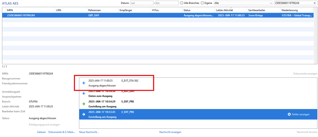Click MRN value 25DE586601197992A9 in details panel
Image resolution: width=318 pixels, height=137 pixels.
tap(41, 74)
